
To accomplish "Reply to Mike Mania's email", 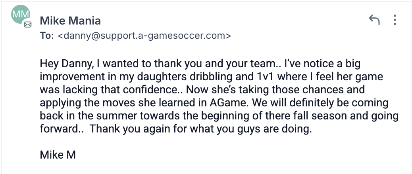I will coord(374,20).
